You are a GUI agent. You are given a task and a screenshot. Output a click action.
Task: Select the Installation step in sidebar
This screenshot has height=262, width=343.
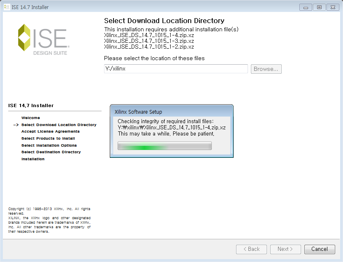point(33,159)
